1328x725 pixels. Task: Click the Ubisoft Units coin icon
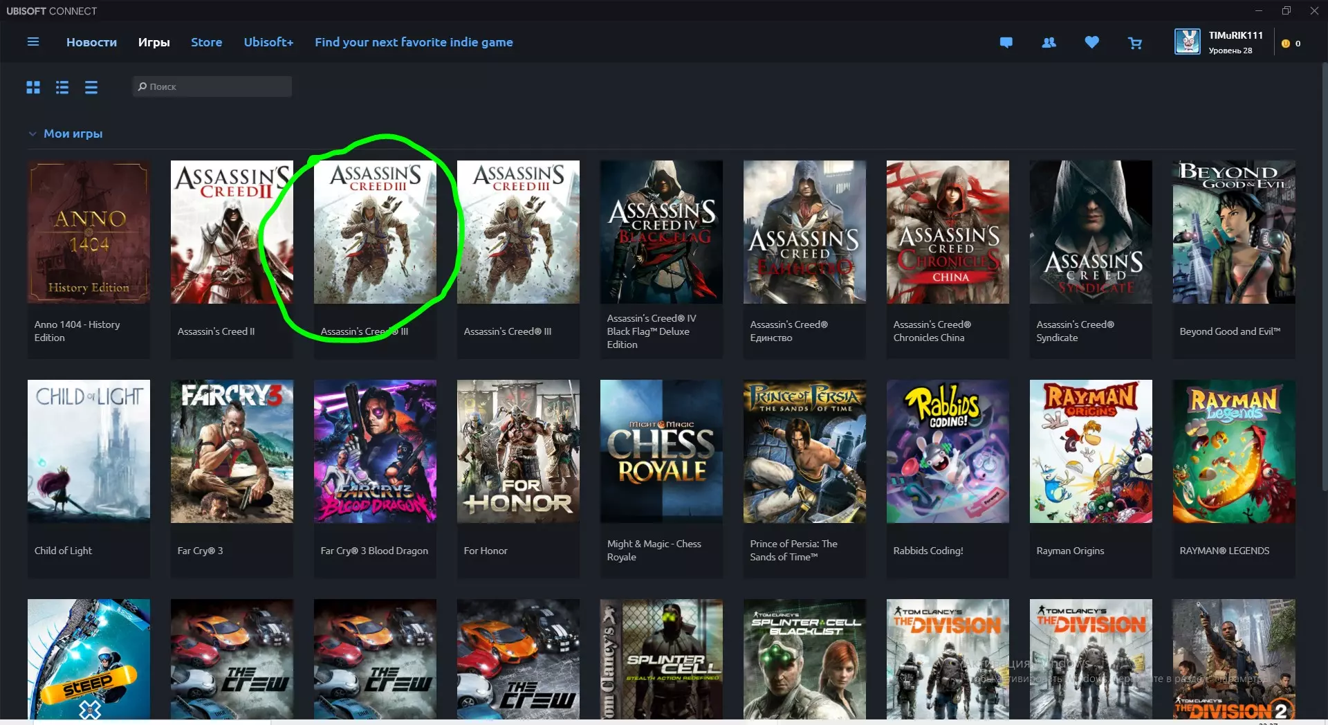(1286, 44)
